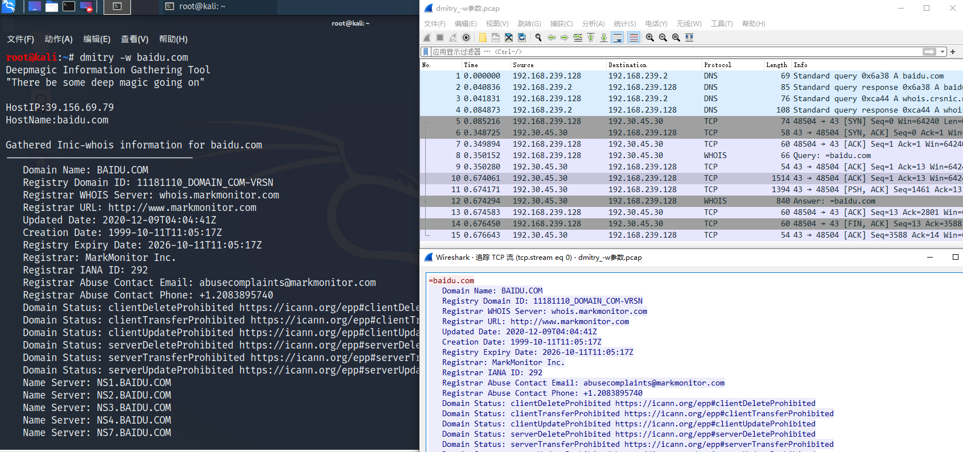
Task: Open the display filter history dropdown
Action: coord(943,52)
